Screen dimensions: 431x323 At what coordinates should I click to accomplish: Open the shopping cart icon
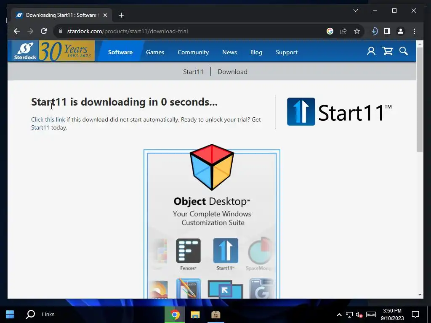(388, 51)
